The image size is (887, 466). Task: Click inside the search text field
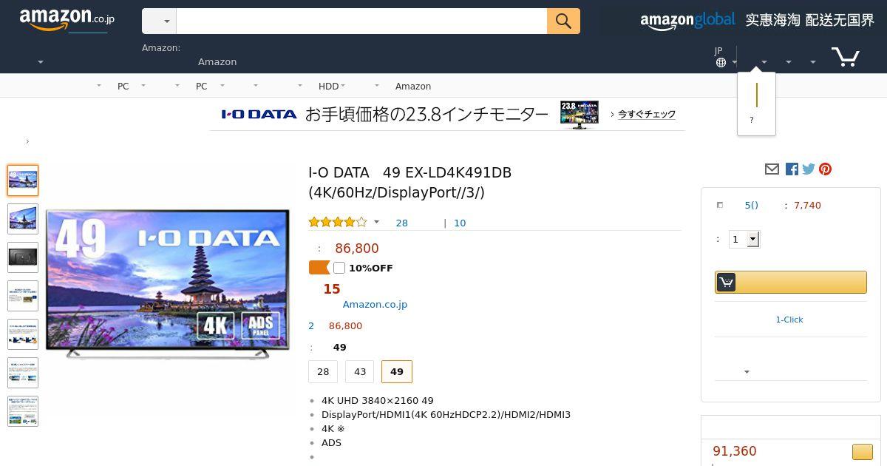click(x=361, y=21)
